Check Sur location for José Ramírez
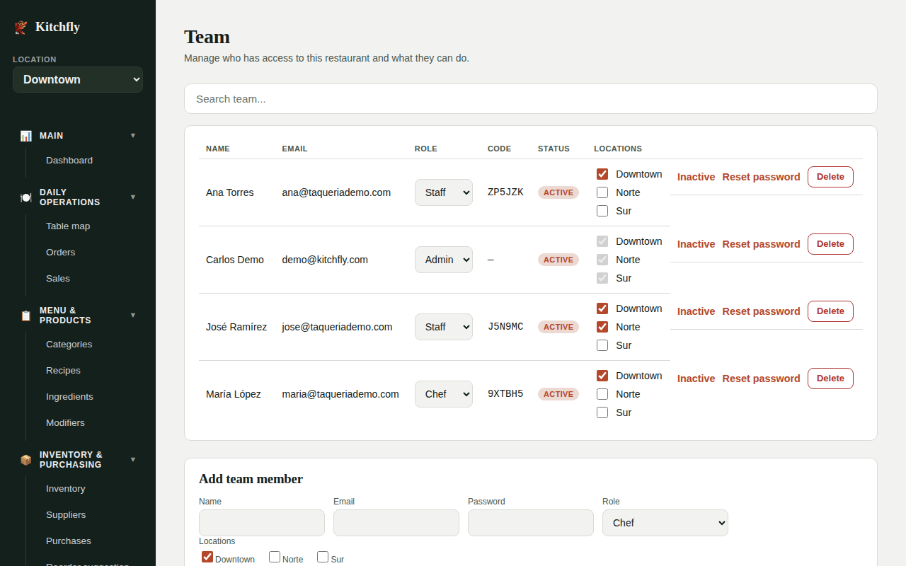906x566 pixels. tap(602, 345)
